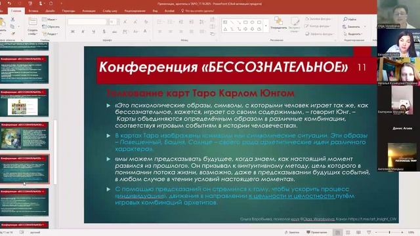The height and width of the screenshot is (236, 420).
Task: Copy selection using the Copy icon
Action: 12,26
